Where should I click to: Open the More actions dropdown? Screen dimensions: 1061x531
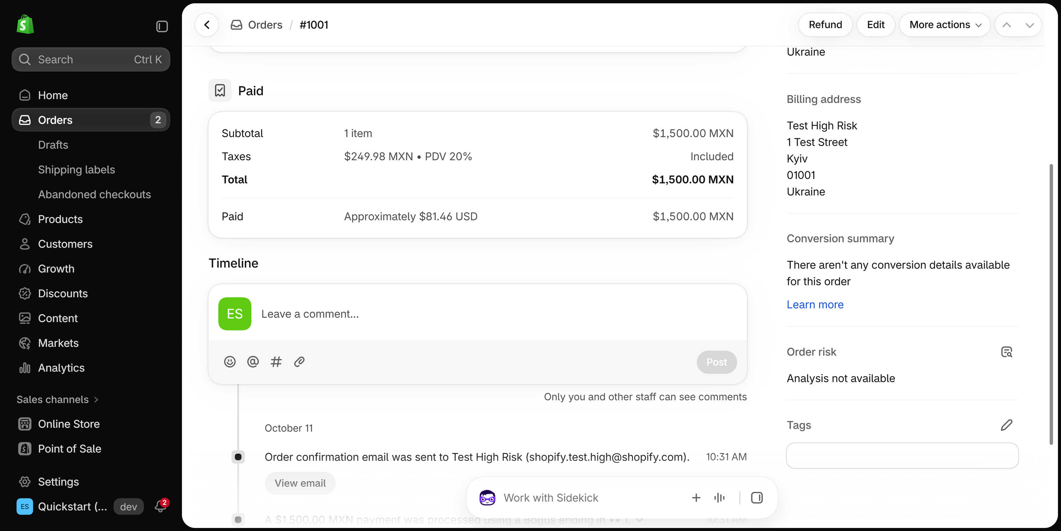(x=945, y=25)
